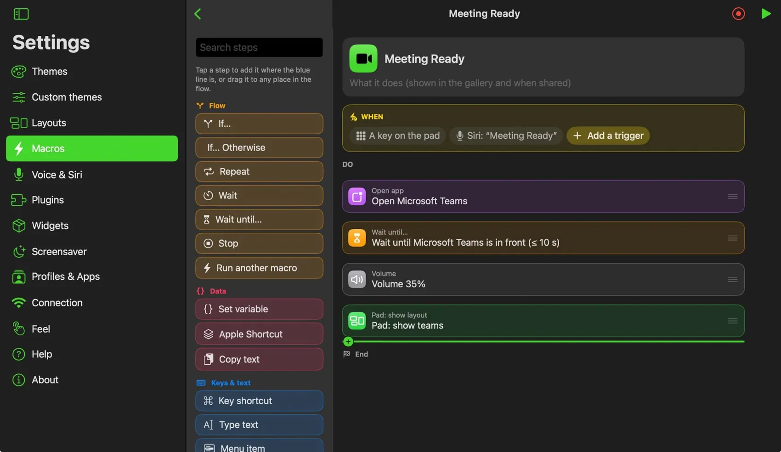The image size is (781, 452).
Task: Start recording with the red record button
Action: pos(738,14)
